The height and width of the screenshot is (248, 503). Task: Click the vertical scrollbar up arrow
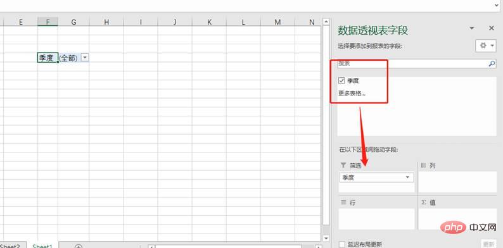(x=326, y=22)
